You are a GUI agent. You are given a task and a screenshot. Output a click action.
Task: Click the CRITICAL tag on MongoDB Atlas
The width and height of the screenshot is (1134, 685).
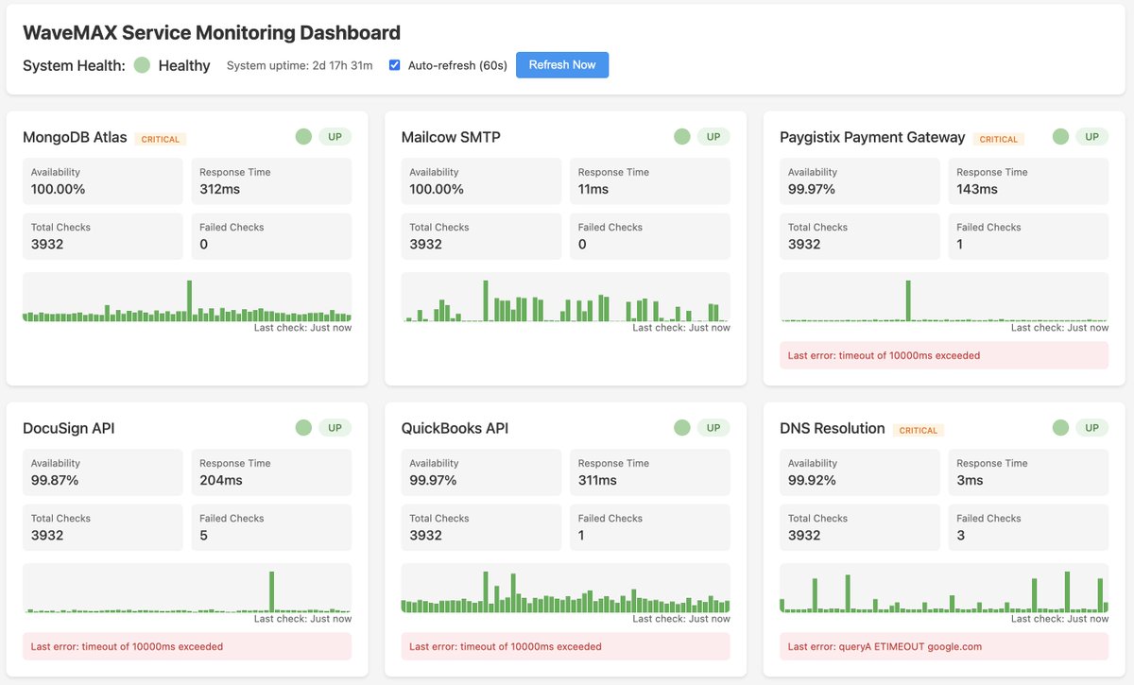click(x=161, y=139)
